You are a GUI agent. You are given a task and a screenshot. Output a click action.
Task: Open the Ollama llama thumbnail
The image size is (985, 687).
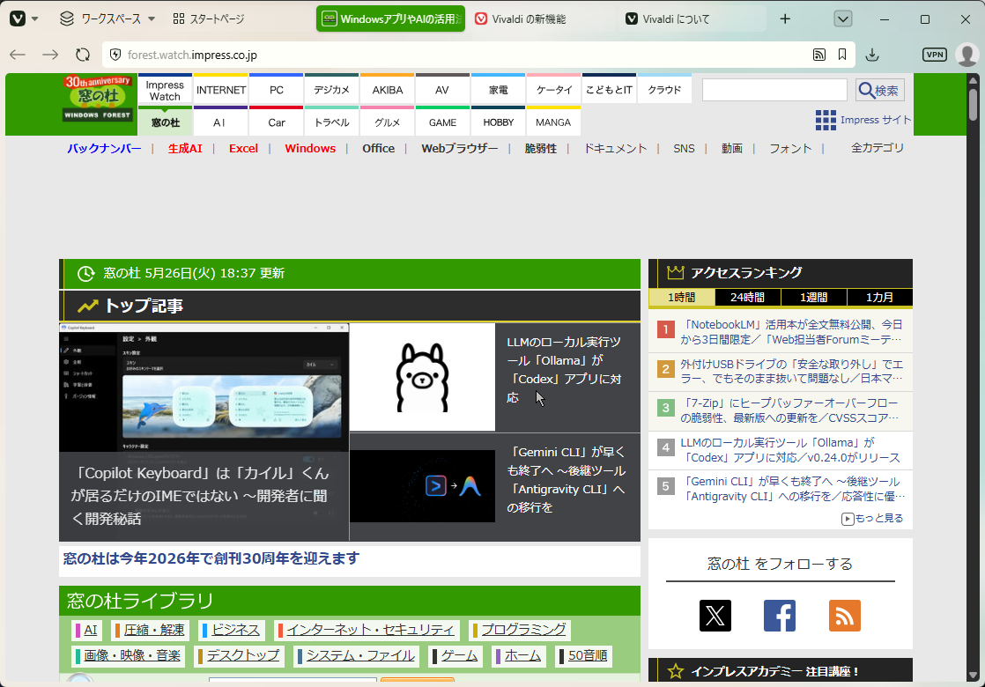(422, 378)
